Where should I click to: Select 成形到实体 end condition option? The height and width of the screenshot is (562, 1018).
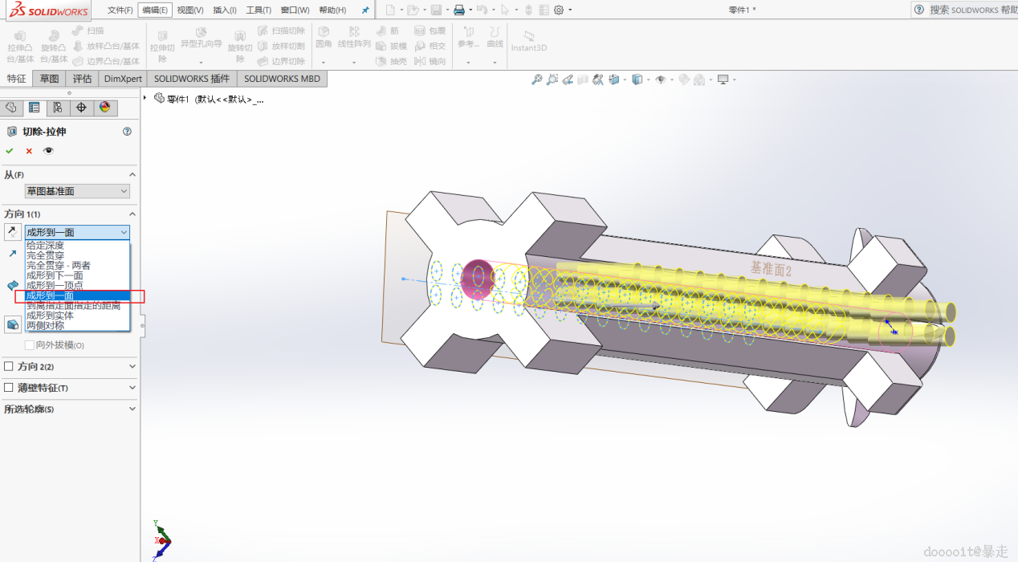[x=50, y=316]
